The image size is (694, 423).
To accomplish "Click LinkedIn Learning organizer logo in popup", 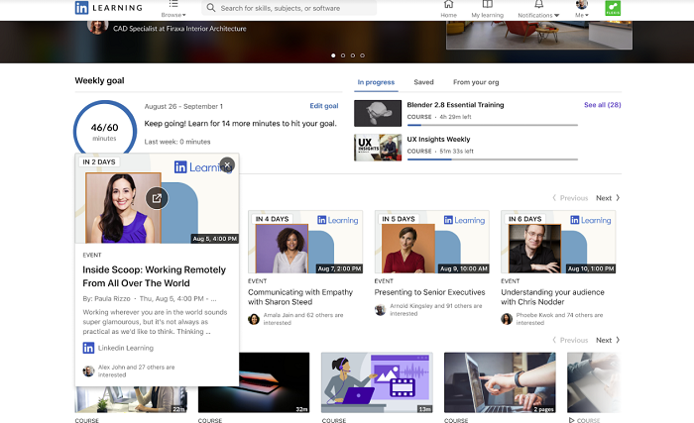I will pyautogui.click(x=88, y=348).
